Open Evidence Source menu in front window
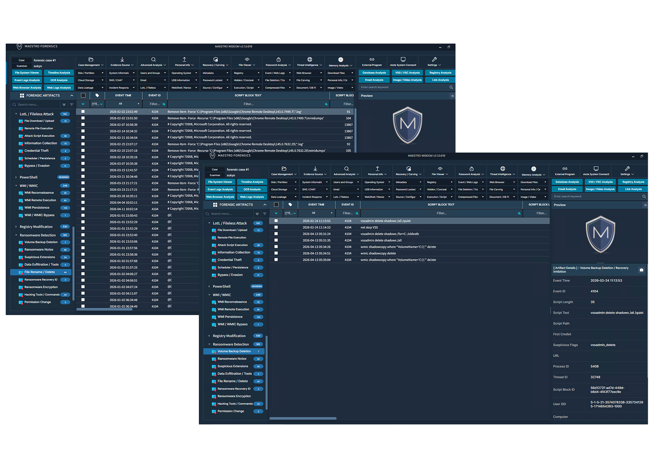The height and width of the screenshot is (468, 654). (x=315, y=171)
